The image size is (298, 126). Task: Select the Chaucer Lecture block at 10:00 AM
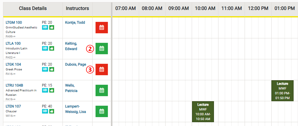point(203,112)
